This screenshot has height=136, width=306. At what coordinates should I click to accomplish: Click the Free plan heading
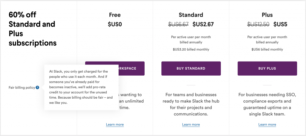(x=115, y=15)
